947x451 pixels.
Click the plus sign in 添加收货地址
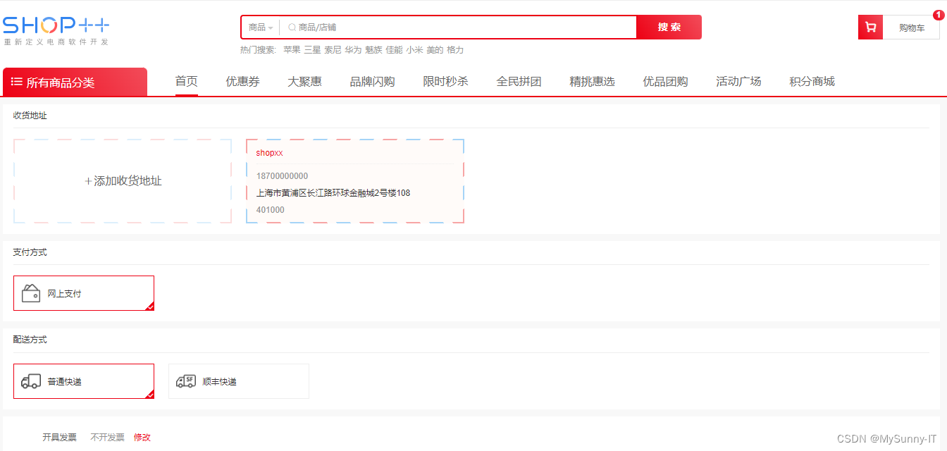pos(88,181)
